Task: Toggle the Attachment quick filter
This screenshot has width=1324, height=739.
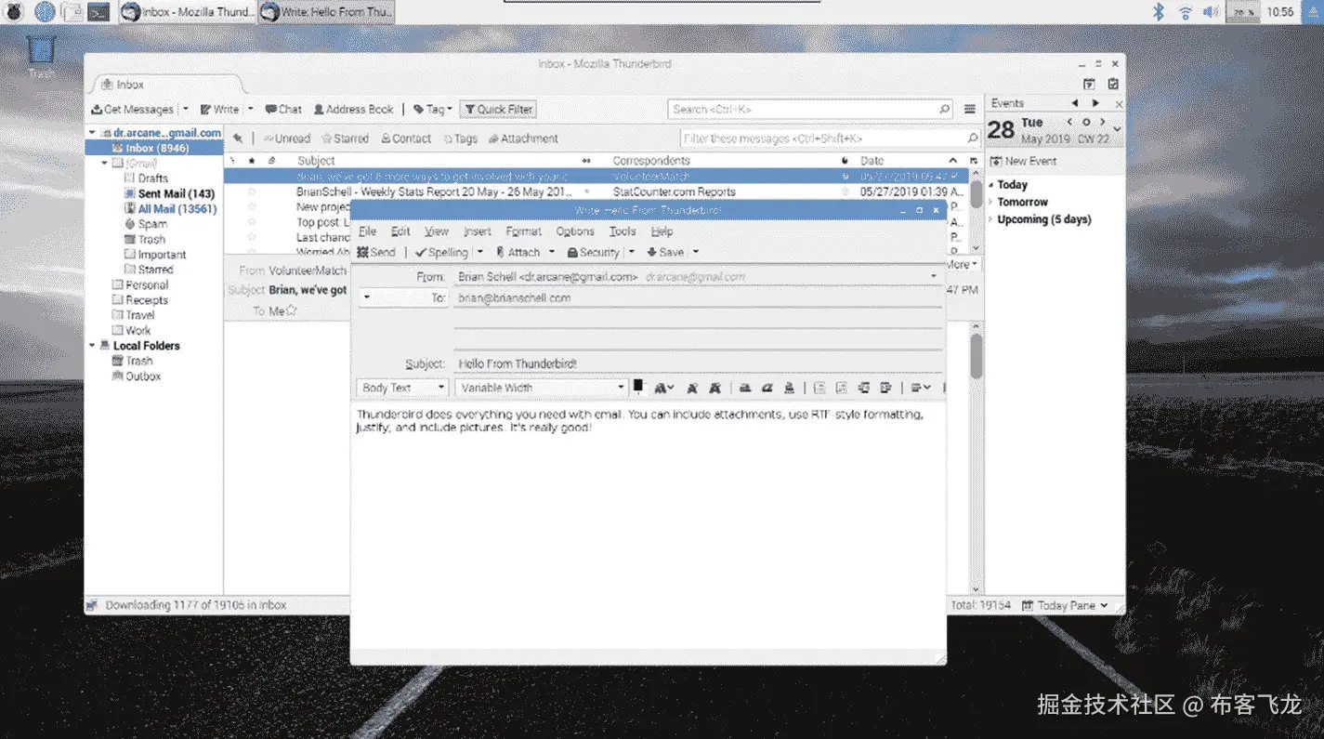Action: [523, 139]
